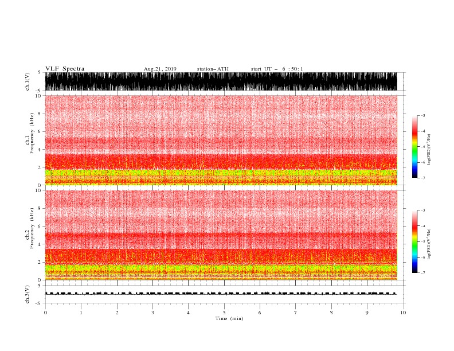
Task: Select the date text "Aug.21, 2019"
Action: [160, 69]
